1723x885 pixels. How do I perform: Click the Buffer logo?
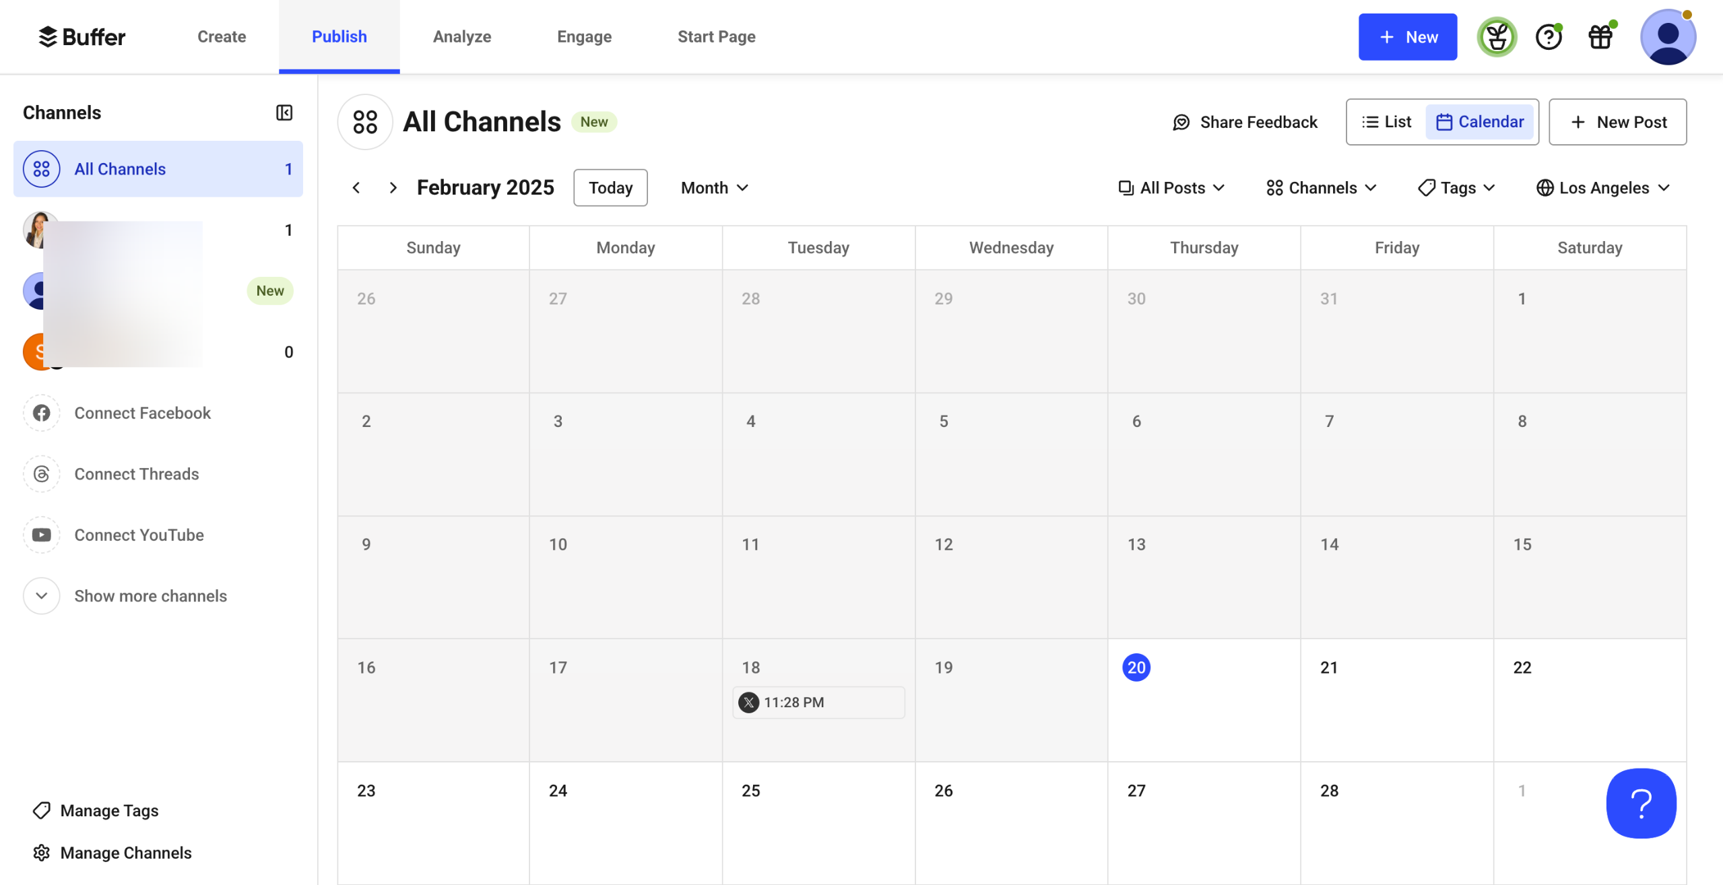tap(82, 37)
